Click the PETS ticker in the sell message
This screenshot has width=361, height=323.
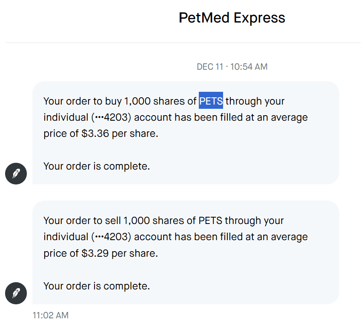pos(211,221)
